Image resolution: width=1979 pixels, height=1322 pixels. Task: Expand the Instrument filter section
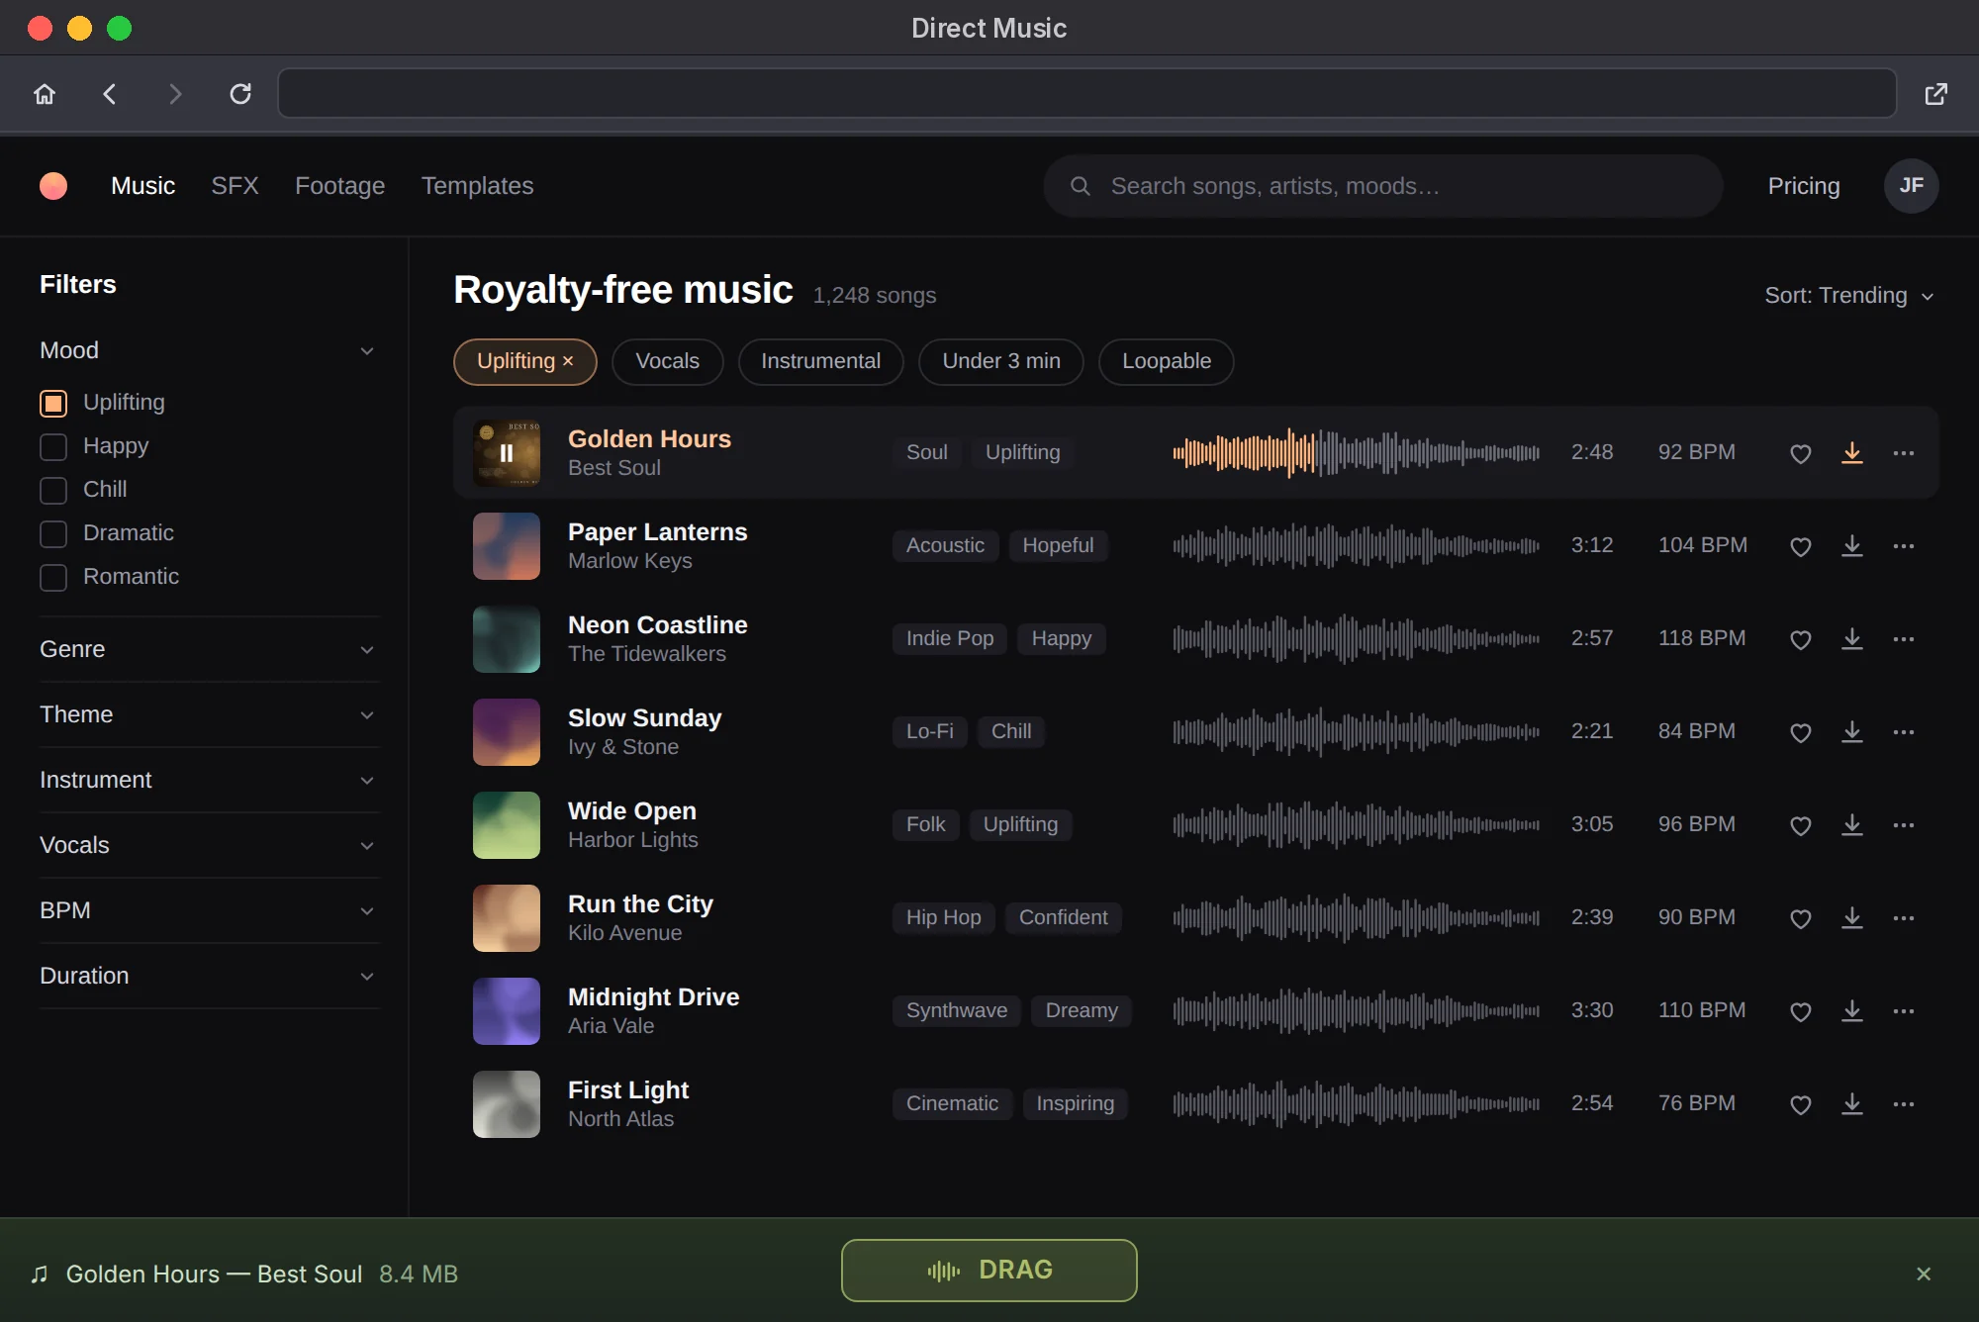209,780
